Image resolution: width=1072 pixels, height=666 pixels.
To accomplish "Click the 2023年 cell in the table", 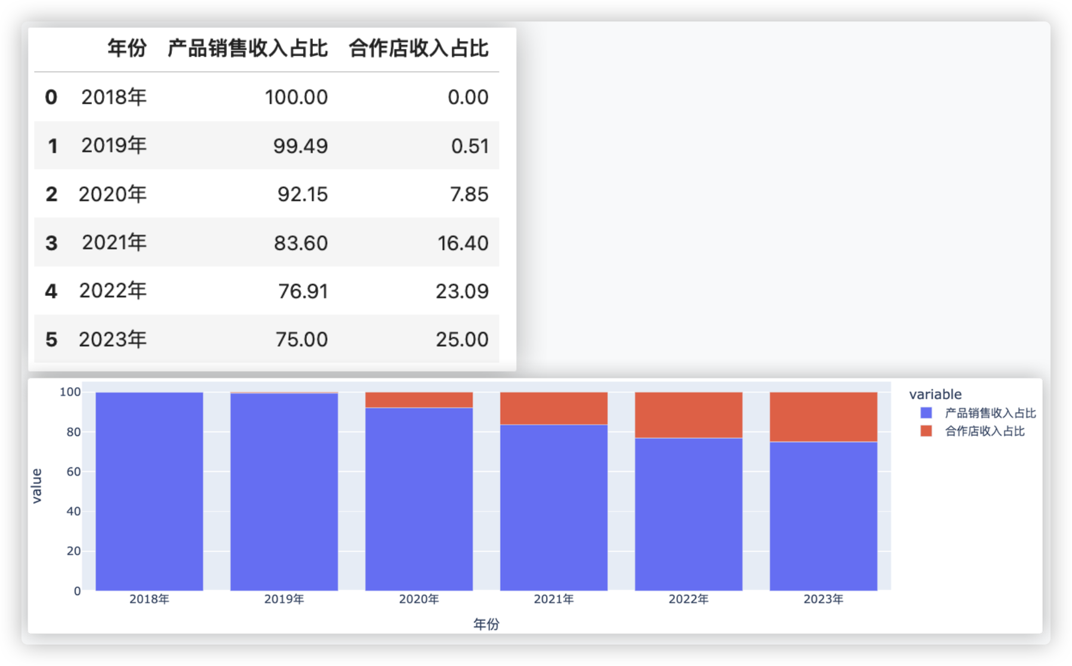I will click(x=112, y=340).
